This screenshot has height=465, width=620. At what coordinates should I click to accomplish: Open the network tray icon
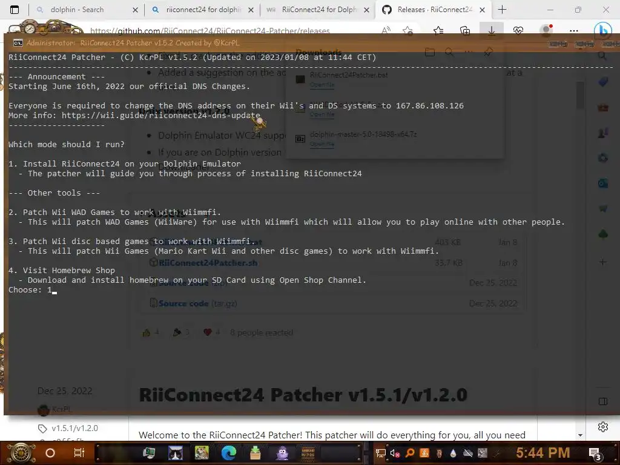point(380,453)
